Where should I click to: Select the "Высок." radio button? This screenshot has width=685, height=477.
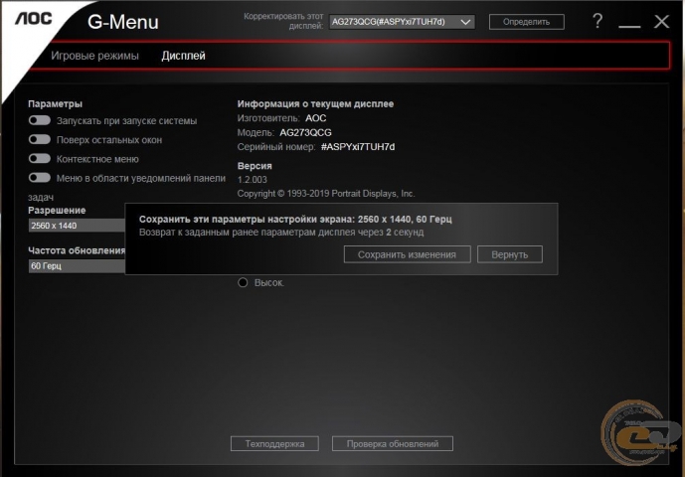pos(243,282)
